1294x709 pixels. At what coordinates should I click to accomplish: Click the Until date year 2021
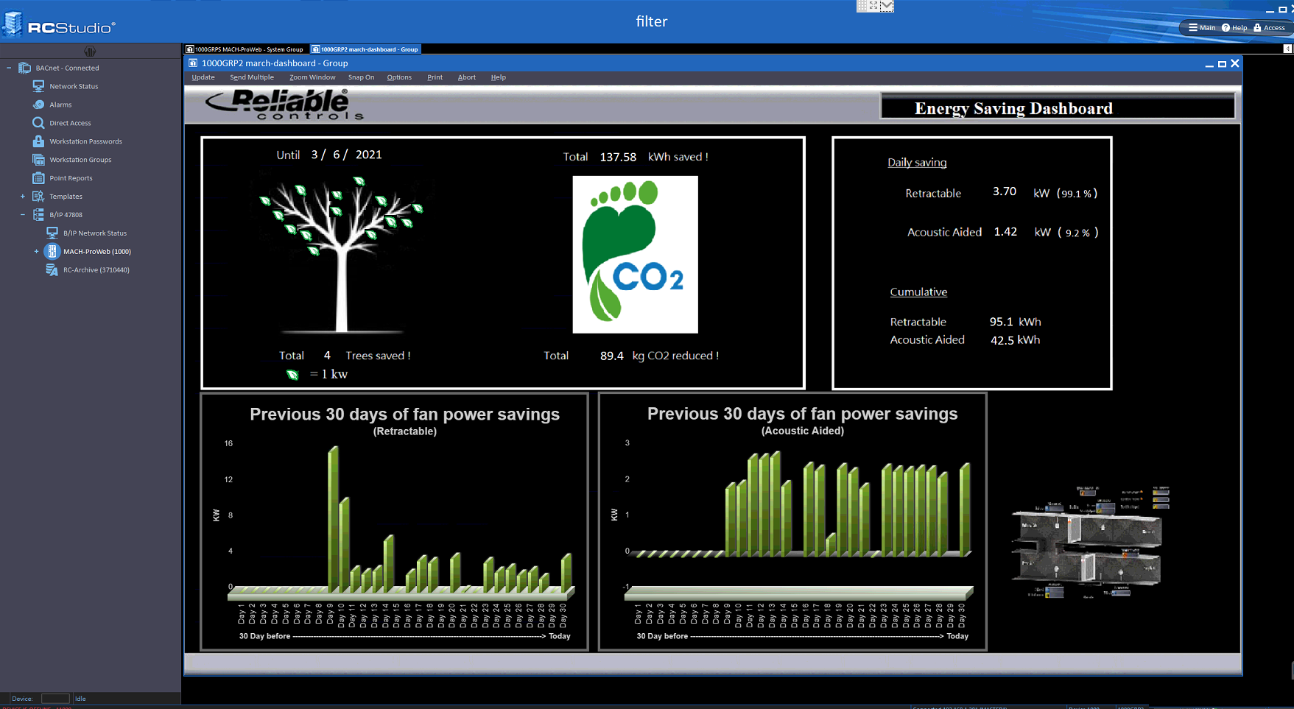pos(368,155)
